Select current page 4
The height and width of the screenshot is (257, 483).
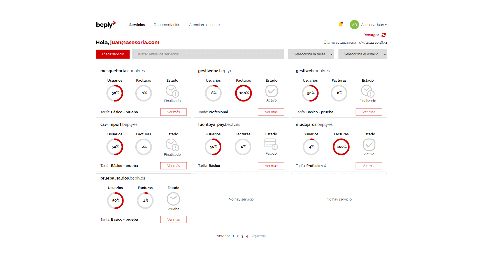pos(247,236)
